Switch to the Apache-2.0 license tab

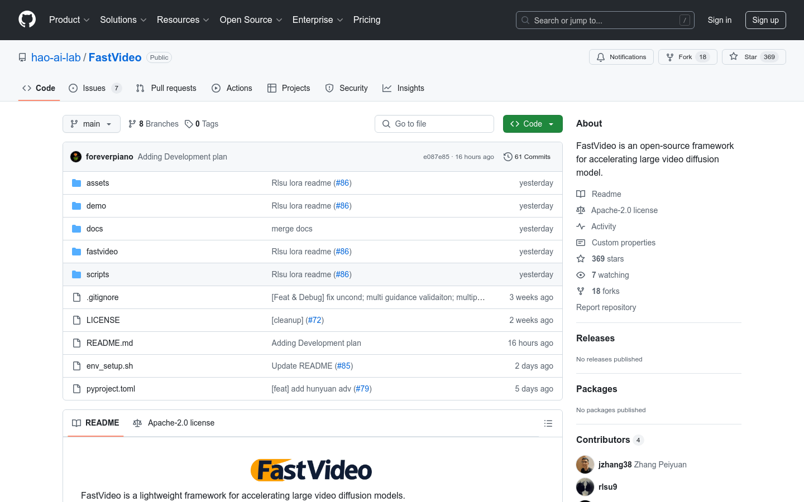pos(174,423)
